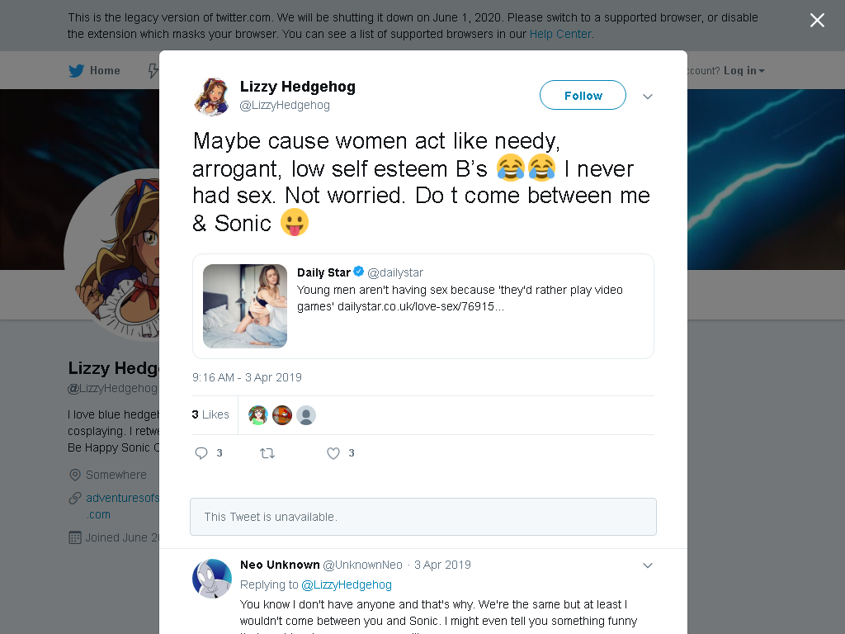Open the Help Center link

(560, 34)
